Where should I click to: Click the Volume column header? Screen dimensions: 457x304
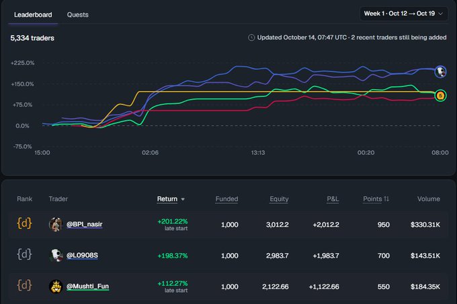point(429,199)
